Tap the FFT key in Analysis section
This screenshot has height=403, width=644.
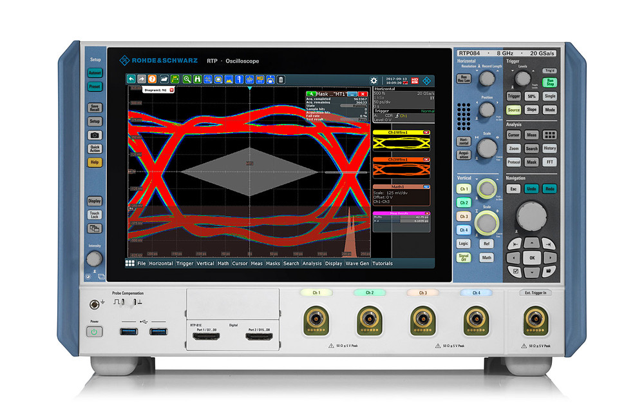click(549, 162)
